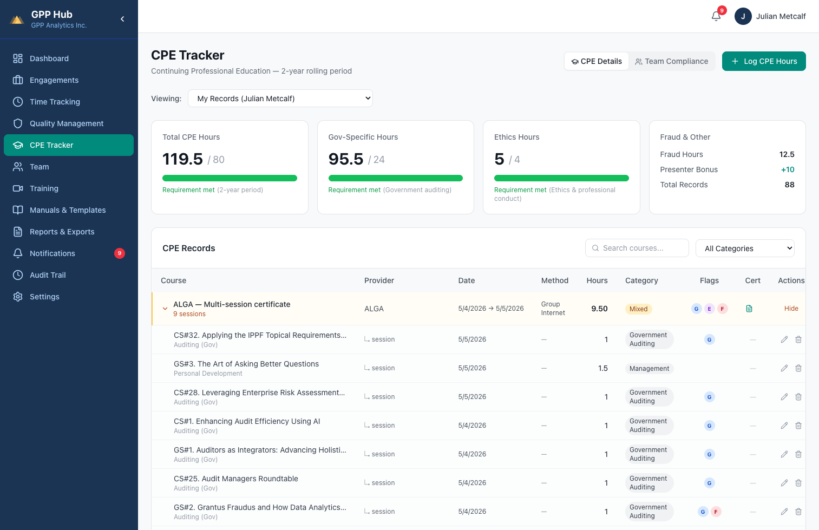Open Training in the sidebar
This screenshot has height=530, width=819.
(69, 188)
